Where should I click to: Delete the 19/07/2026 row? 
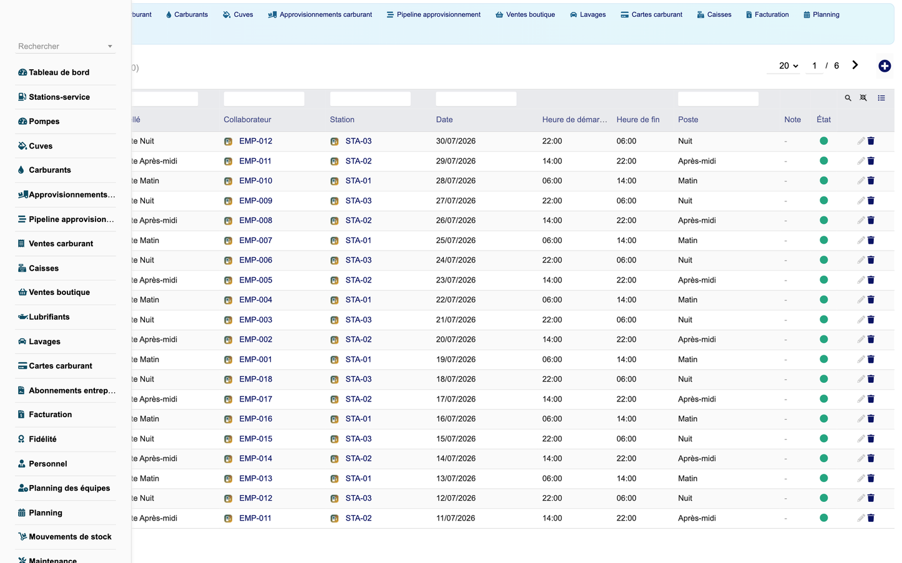click(871, 359)
